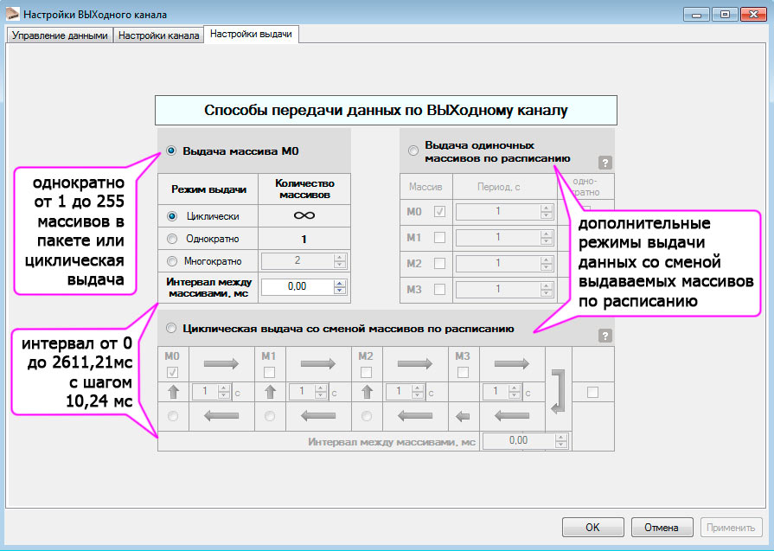The height and width of the screenshot is (551, 774).
Task: Click help icon for single arrays schedule
Action: pyautogui.click(x=605, y=162)
